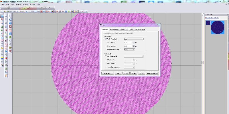Click the Undo arrow in the top toolbar
Viewport: 229px width, 114px height.
pos(35,11)
